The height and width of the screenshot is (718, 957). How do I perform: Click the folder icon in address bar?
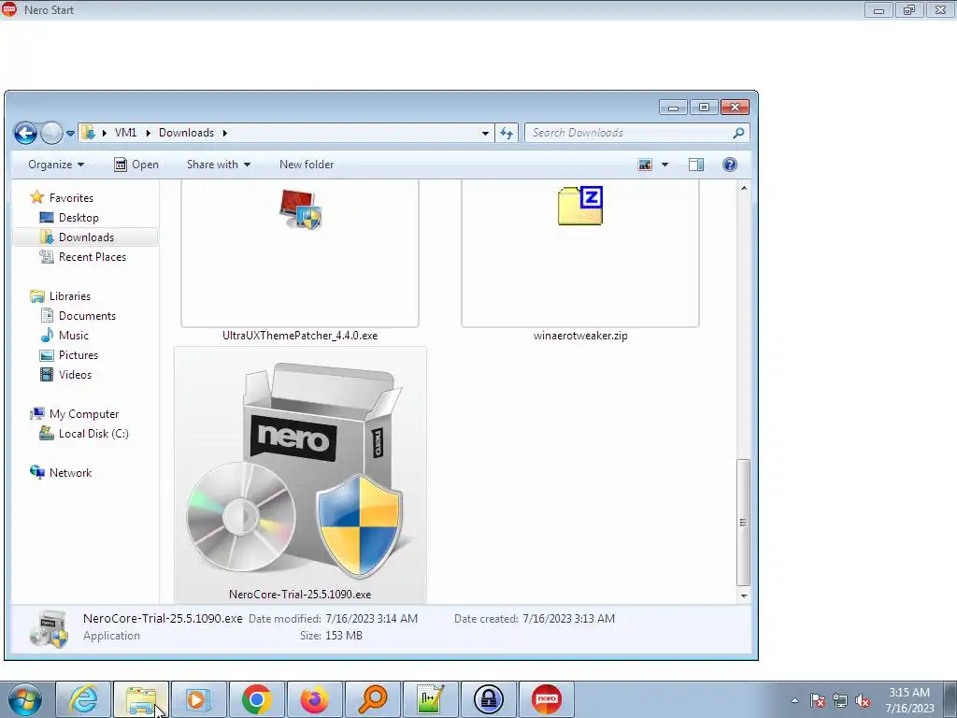(x=88, y=133)
